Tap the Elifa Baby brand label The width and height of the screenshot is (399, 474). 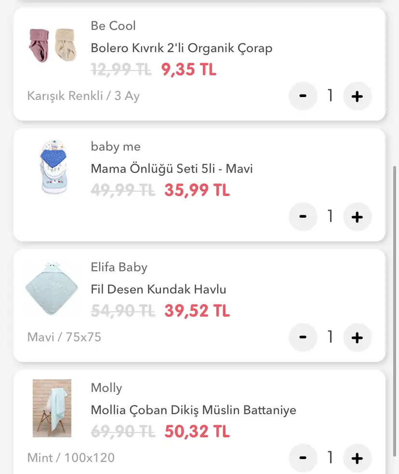pyautogui.click(x=119, y=267)
